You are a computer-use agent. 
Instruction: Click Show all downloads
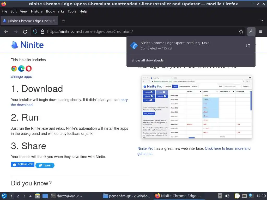pos(148,60)
